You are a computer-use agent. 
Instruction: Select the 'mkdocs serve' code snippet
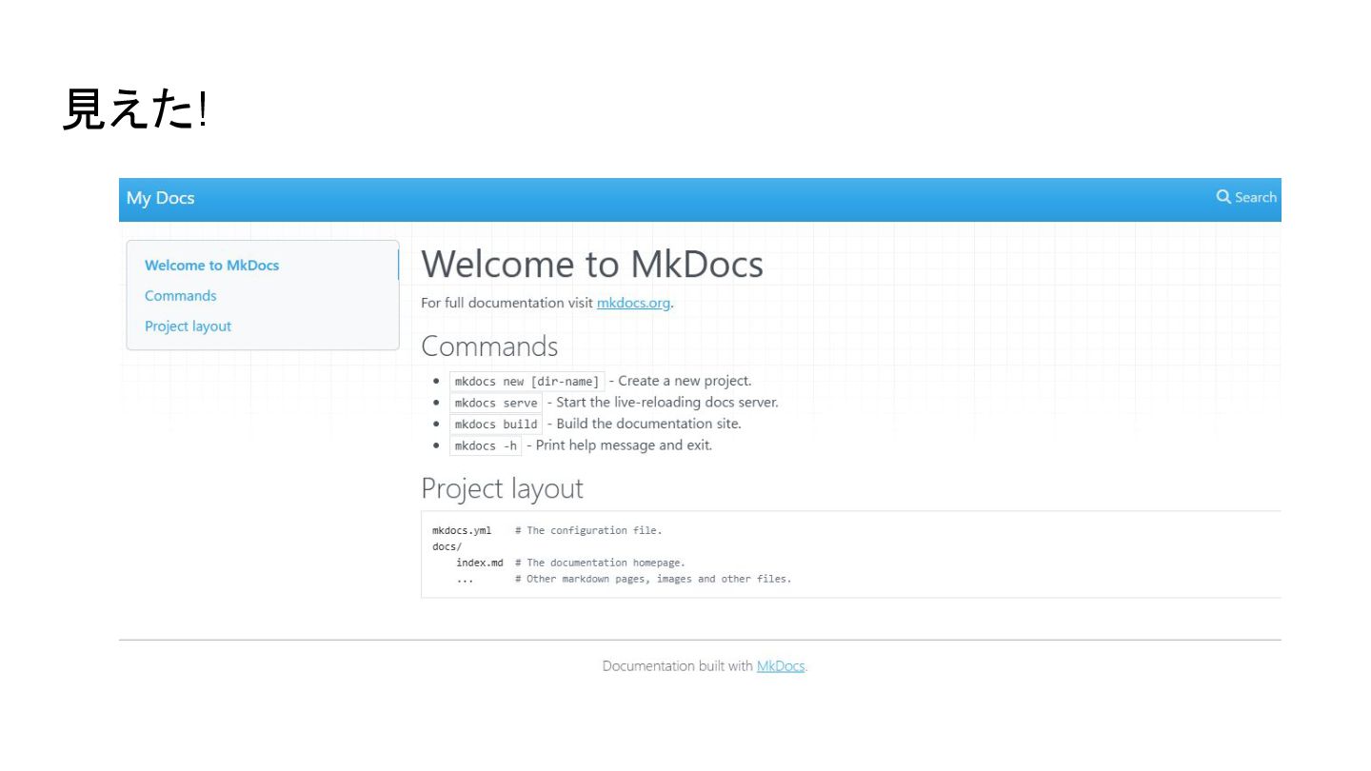[x=496, y=403]
